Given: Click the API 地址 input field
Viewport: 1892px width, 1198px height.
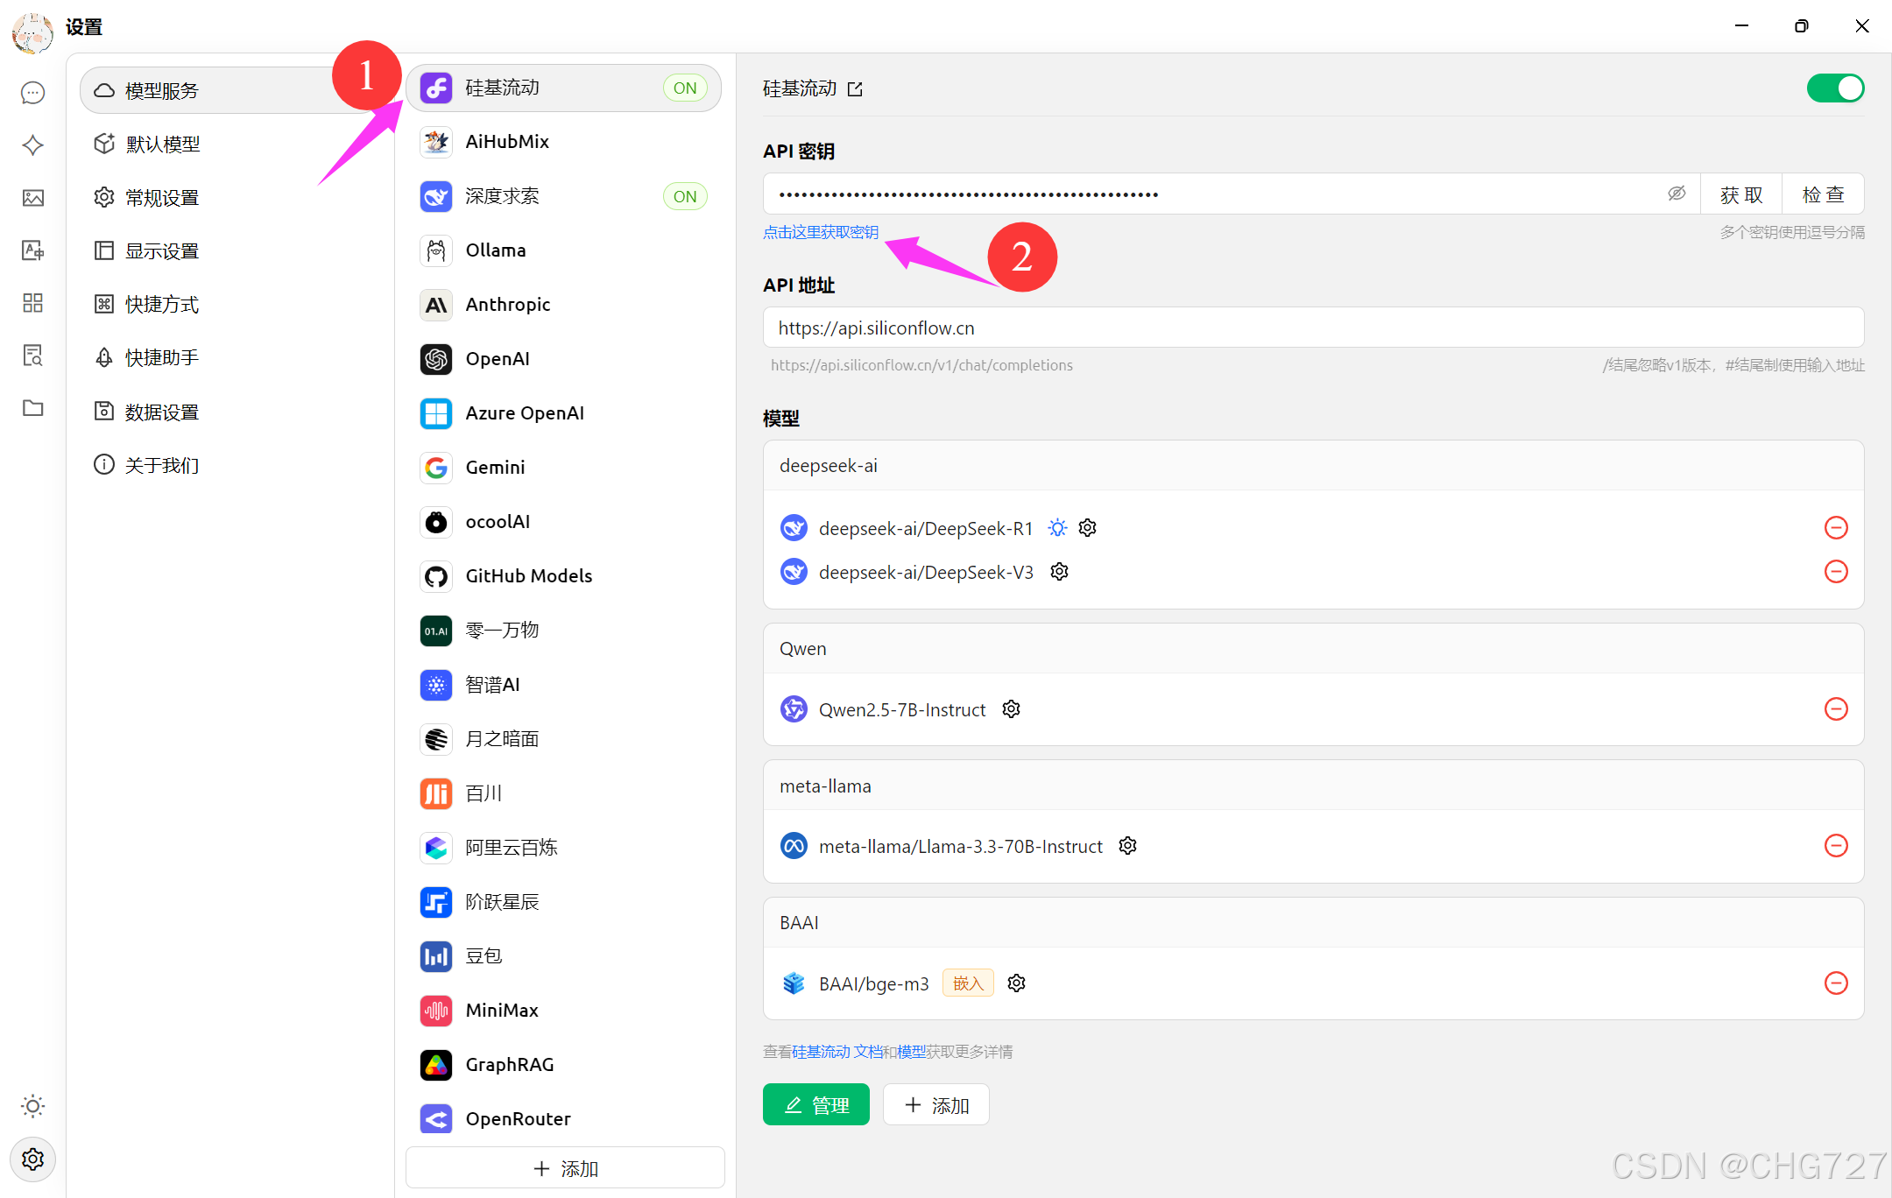Looking at the screenshot, I should click(1312, 328).
